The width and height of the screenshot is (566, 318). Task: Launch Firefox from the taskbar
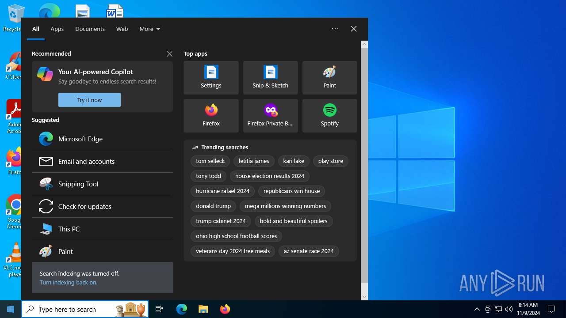click(225, 309)
